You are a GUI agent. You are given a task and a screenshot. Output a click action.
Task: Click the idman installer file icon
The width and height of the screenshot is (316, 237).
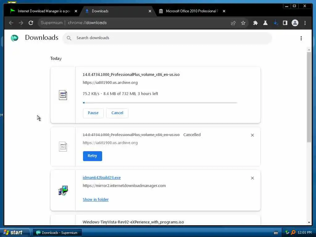click(63, 190)
